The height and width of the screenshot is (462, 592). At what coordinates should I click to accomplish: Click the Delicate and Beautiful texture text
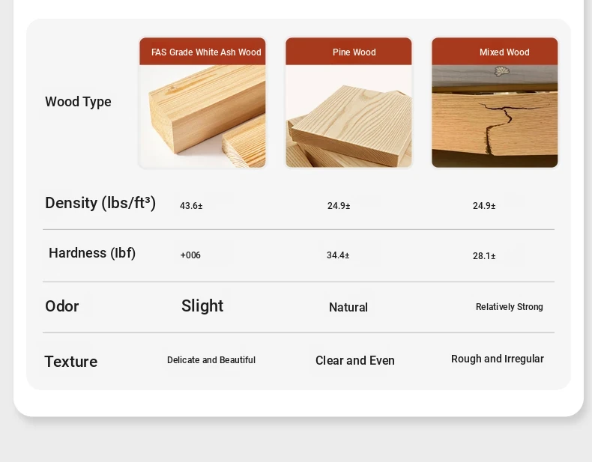click(x=211, y=360)
